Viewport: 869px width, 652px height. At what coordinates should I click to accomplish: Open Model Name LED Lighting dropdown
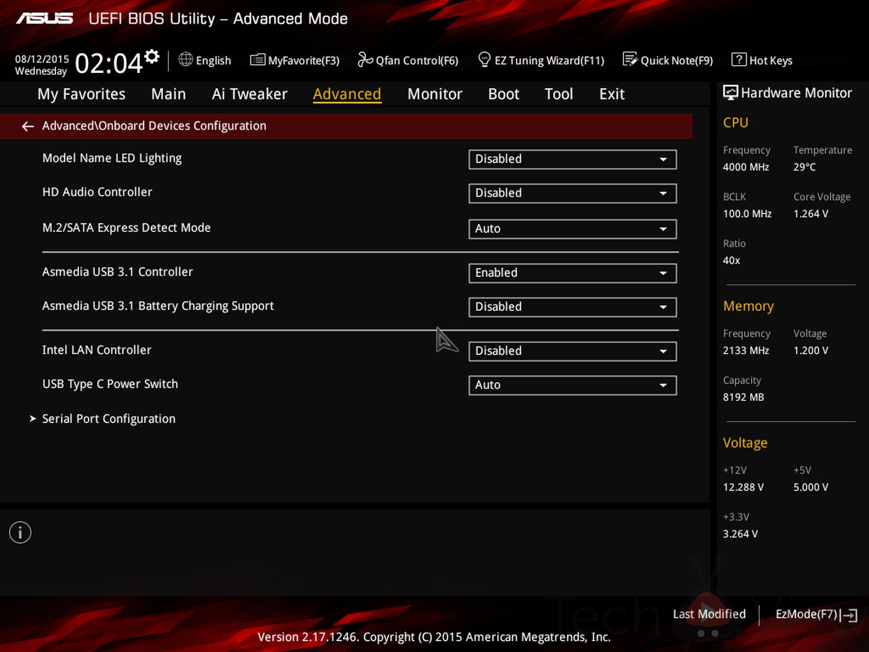click(573, 159)
